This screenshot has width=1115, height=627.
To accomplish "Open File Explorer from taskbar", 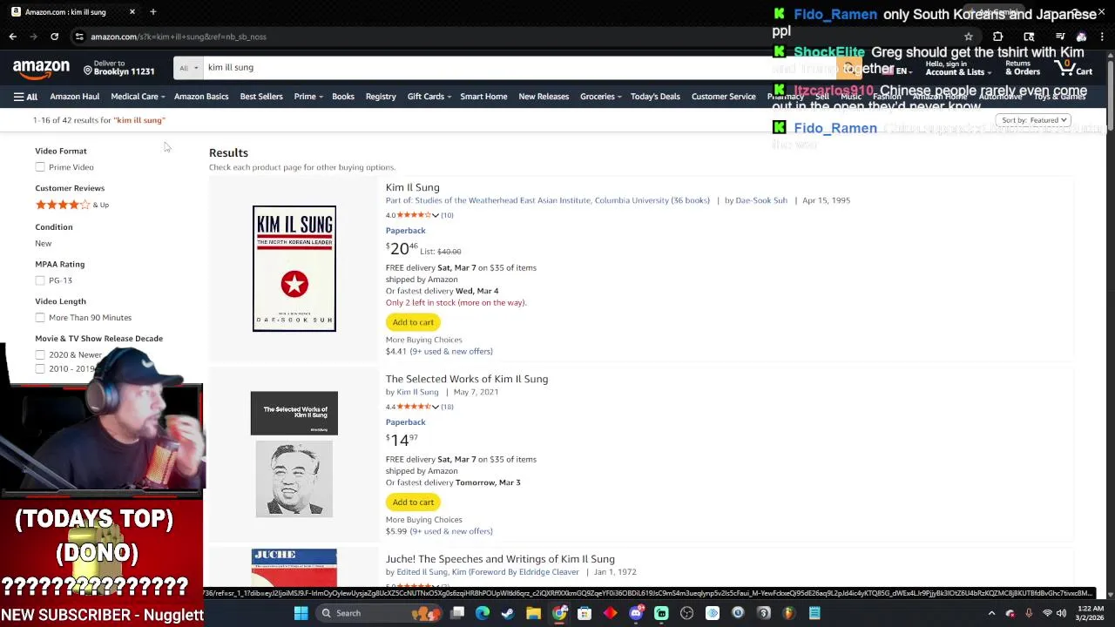I will click(533, 613).
